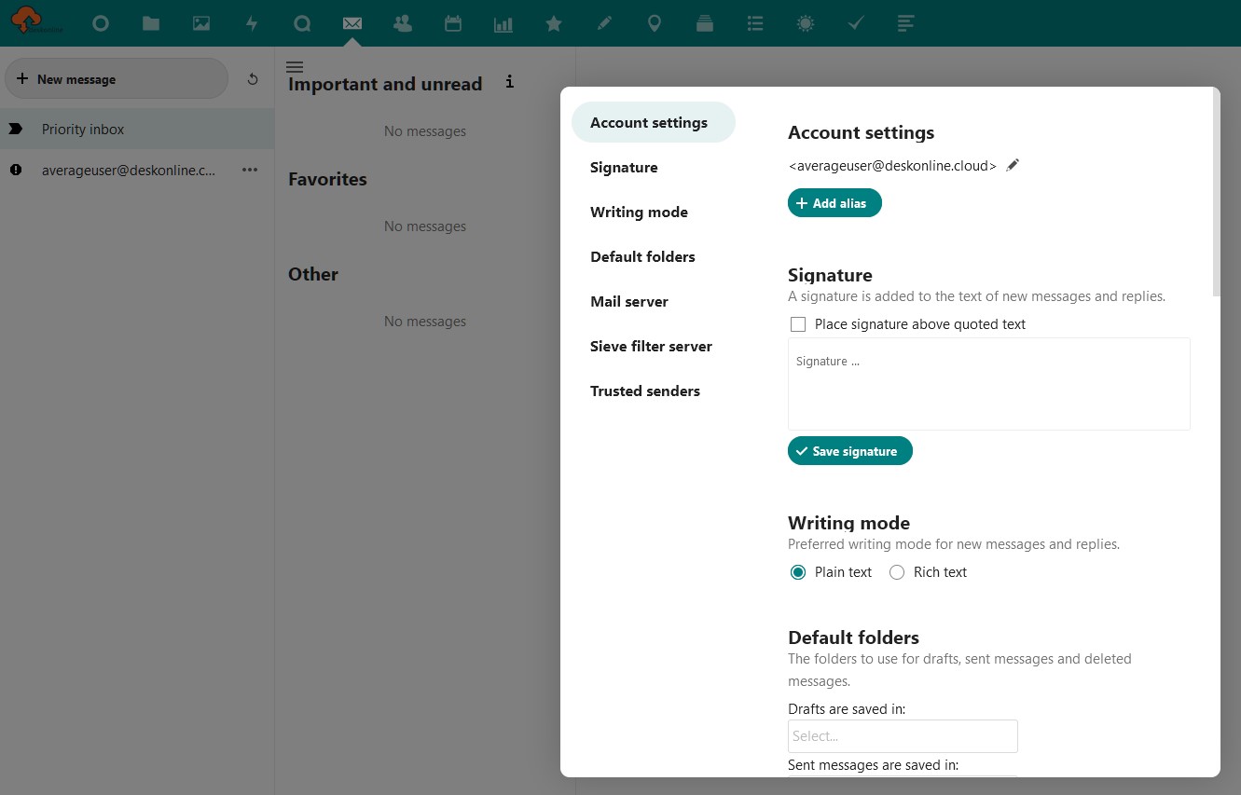The height and width of the screenshot is (795, 1241).
Task: Click the Favorites section heading
Action: (x=327, y=179)
